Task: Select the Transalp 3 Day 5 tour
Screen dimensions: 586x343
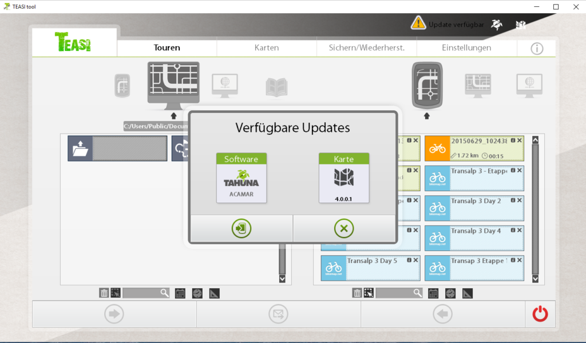Action: (370, 268)
